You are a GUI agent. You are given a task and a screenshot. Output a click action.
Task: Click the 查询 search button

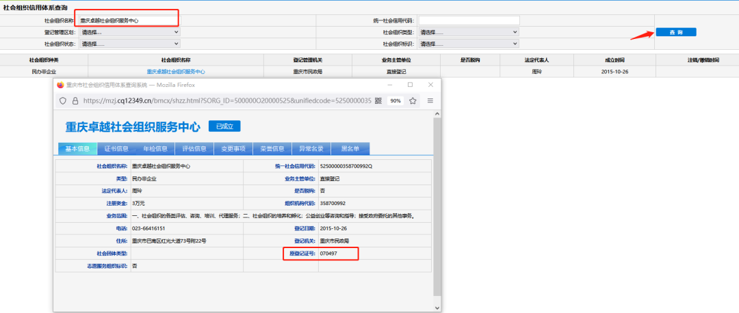tap(675, 32)
